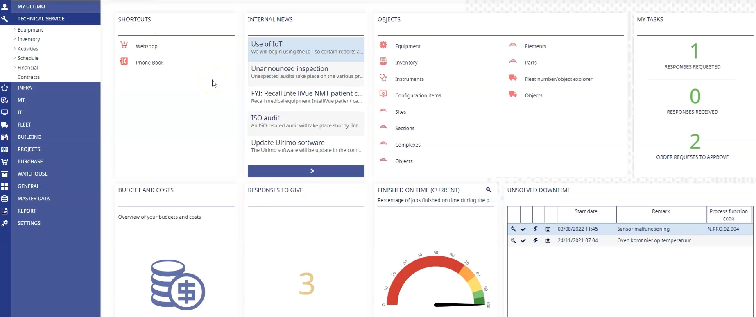Click magnifier icon on Finished On Time widget

pyautogui.click(x=489, y=190)
